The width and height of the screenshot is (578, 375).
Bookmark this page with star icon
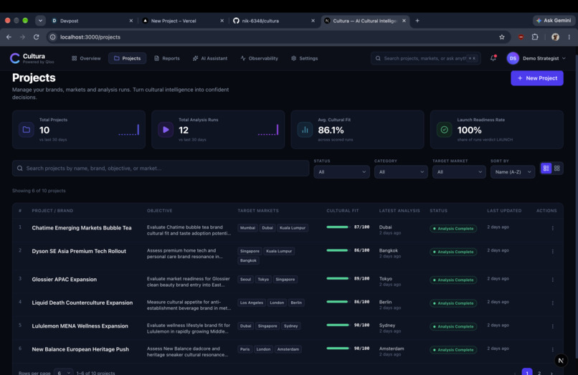click(x=502, y=37)
